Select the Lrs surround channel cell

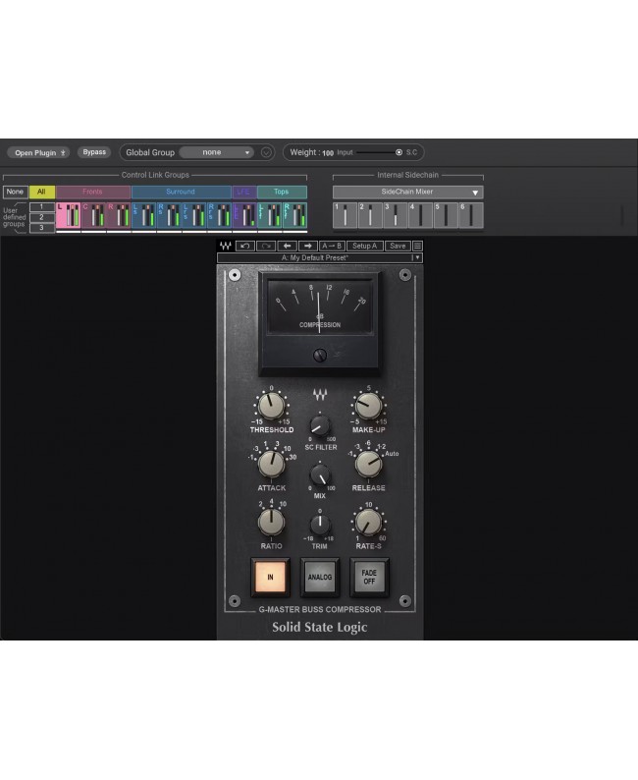click(194, 215)
